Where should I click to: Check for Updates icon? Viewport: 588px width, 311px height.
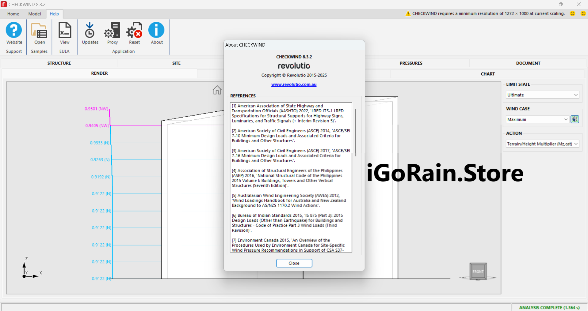tap(90, 30)
